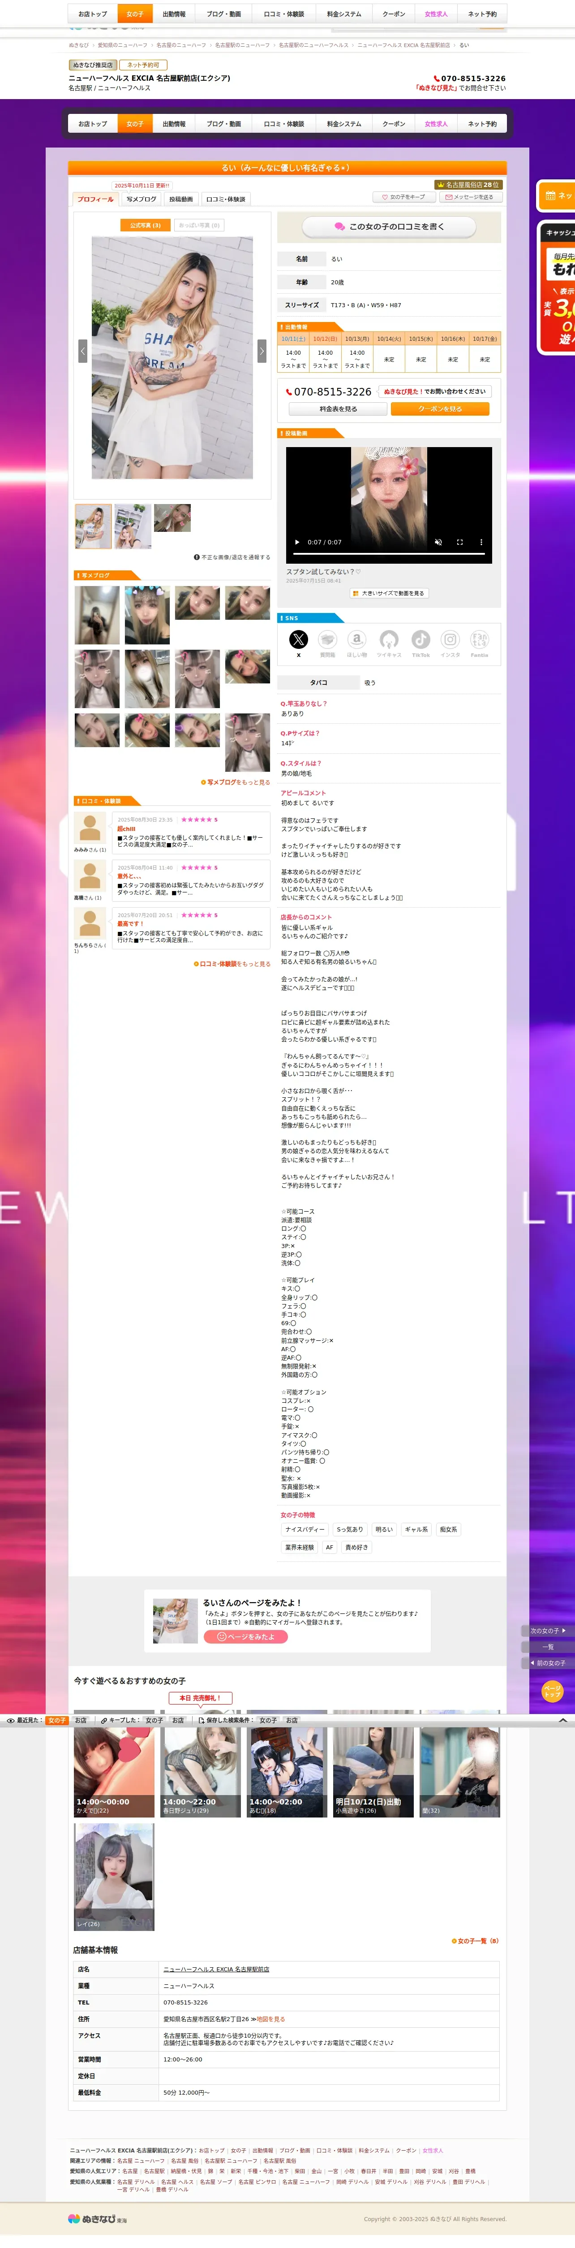Select the second profile photo thumbnail
Image resolution: width=575 pixels, height=2248 pixels.
tap(133, 526)
